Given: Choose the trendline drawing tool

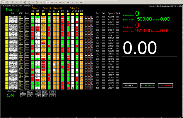Looking at the screenshot, I should tap(20, 2).
